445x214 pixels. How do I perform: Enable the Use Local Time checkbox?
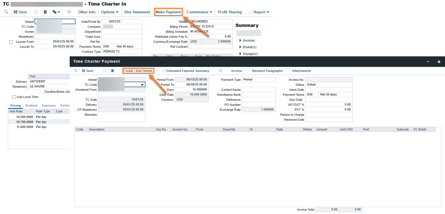coord(14,97)
